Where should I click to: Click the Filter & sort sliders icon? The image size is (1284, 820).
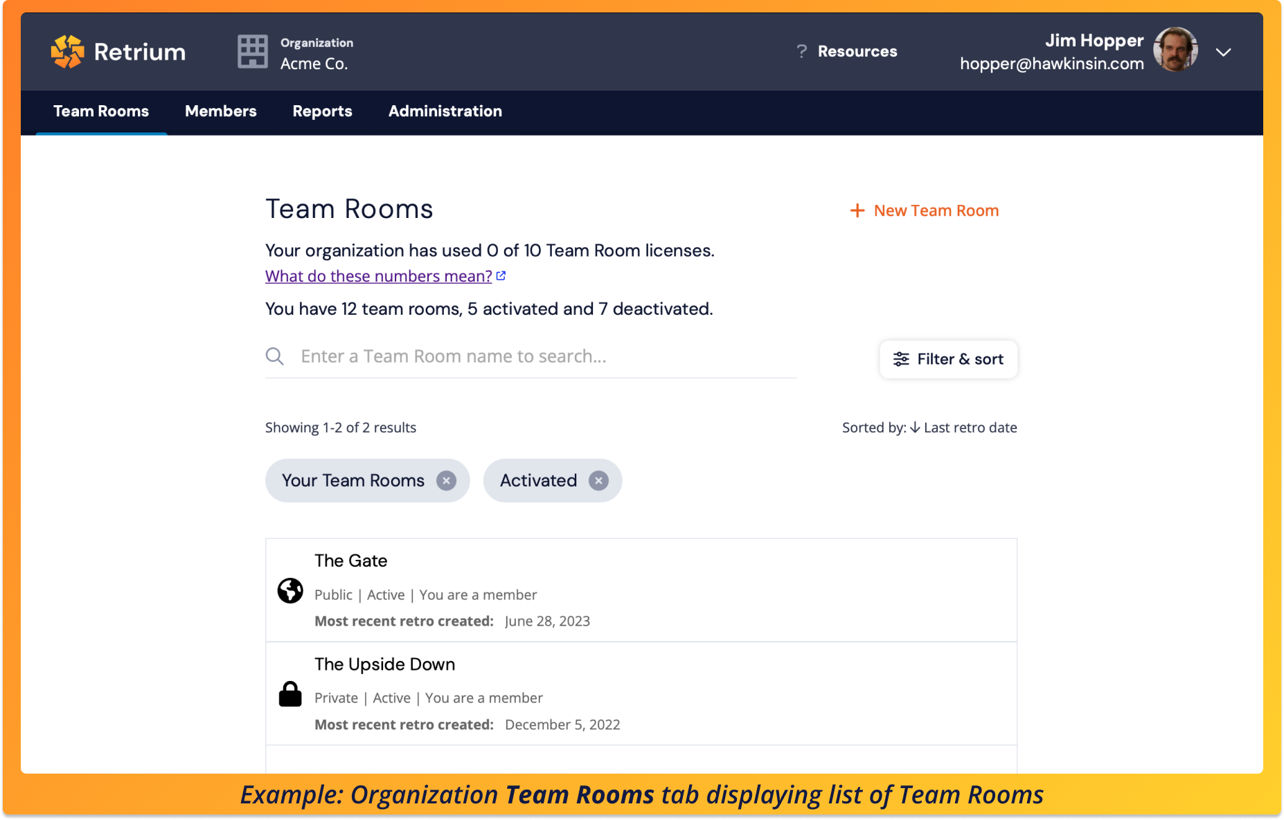coord(901,359)
